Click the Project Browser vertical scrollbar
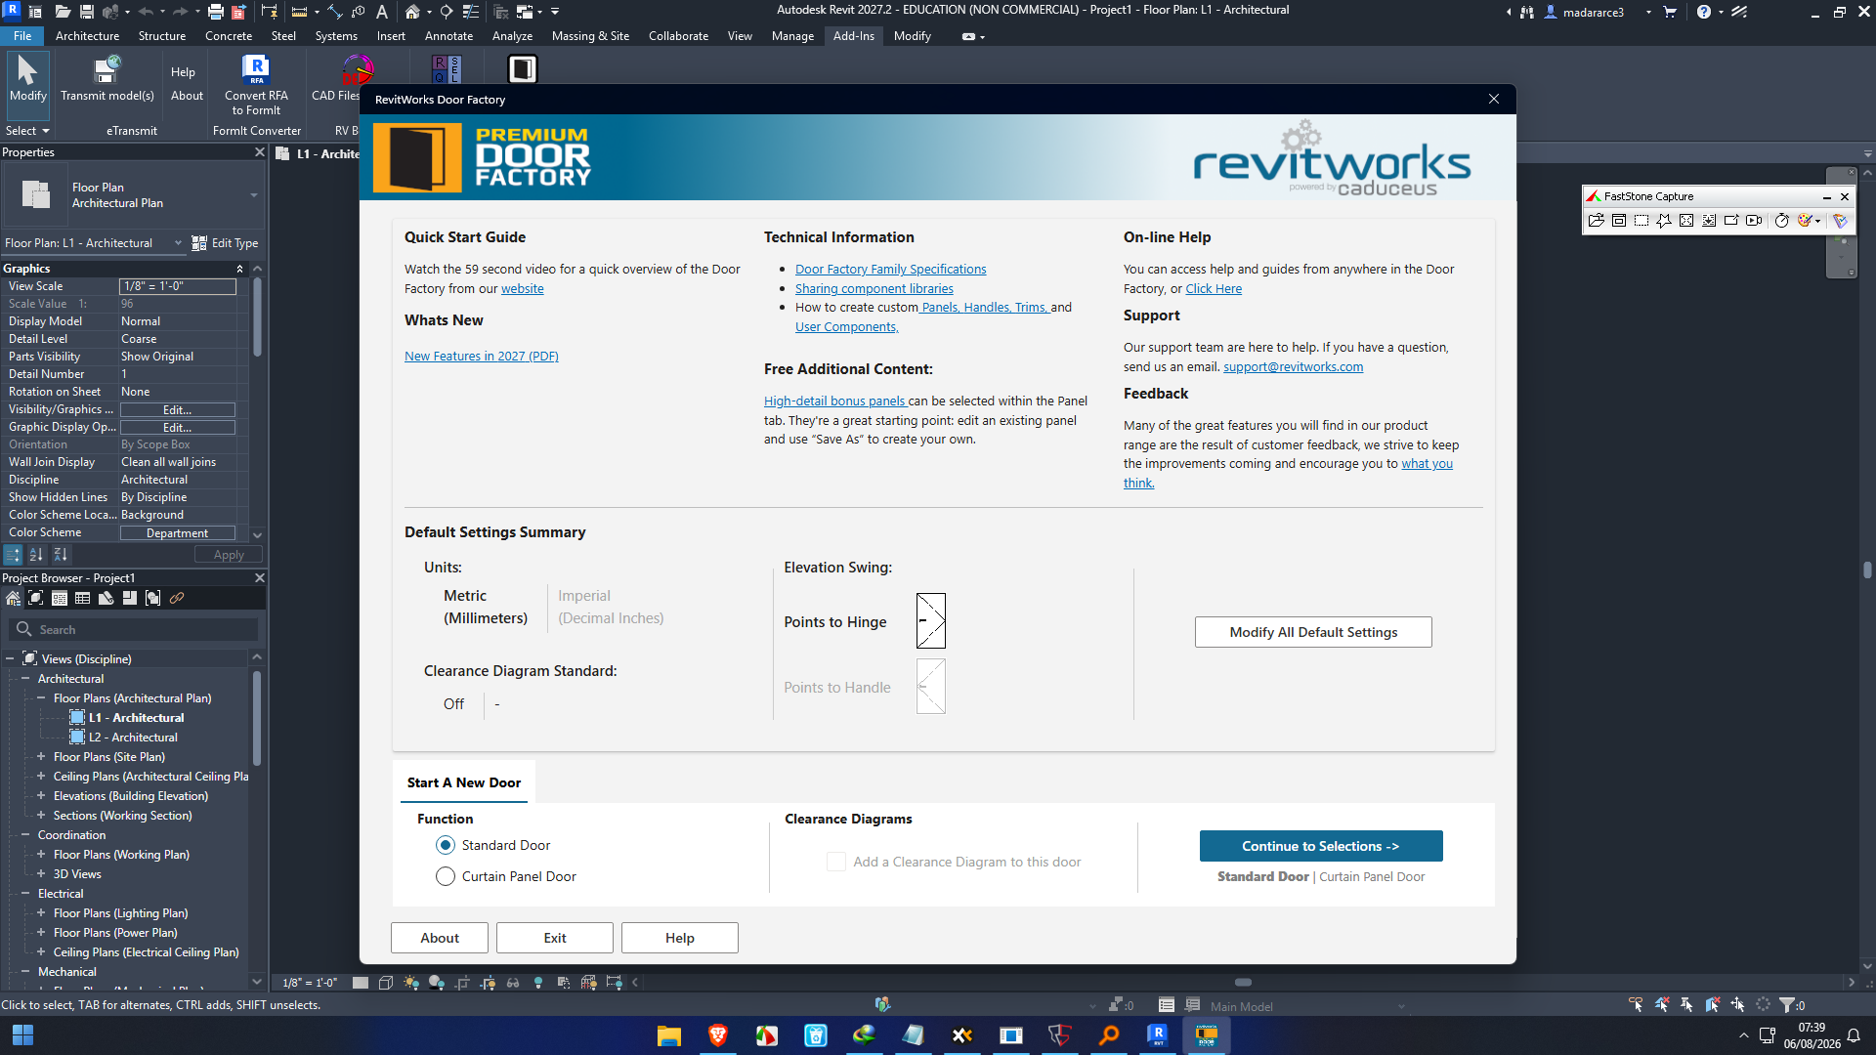1876x1055 pixels. coord(257,718)
